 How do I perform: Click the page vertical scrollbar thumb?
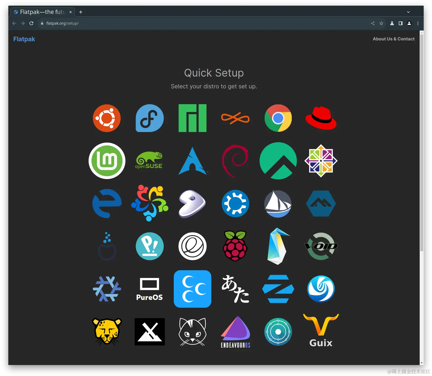[x=422, y=143]
